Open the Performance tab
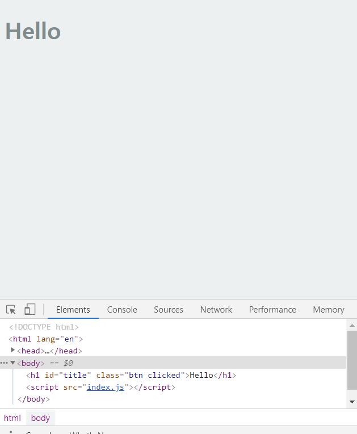 click(x=272, y=309)
